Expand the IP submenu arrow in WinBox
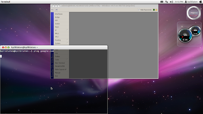Viewport: 203px width, 114px height. [x=67, y=30]
